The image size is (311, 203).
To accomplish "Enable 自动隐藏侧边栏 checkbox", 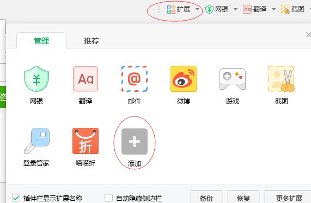I will point(109,198).
